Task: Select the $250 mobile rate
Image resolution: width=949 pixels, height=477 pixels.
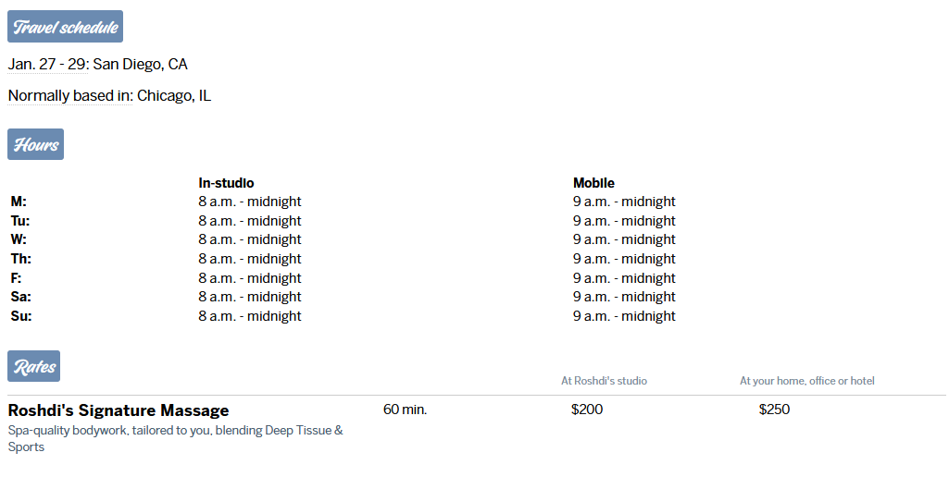Action: 774,410
